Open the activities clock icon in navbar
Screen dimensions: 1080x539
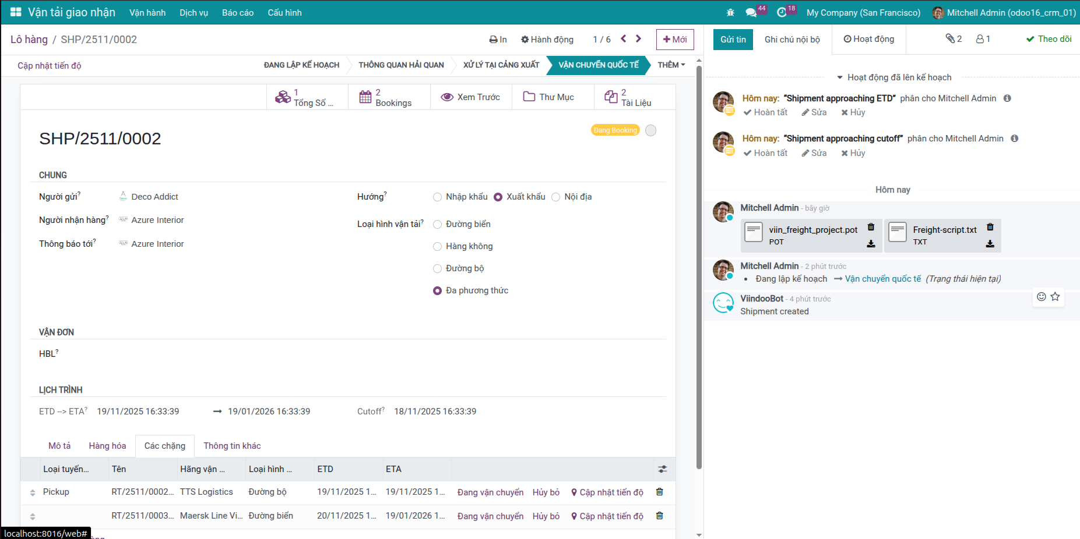click(x=782, y=12)
